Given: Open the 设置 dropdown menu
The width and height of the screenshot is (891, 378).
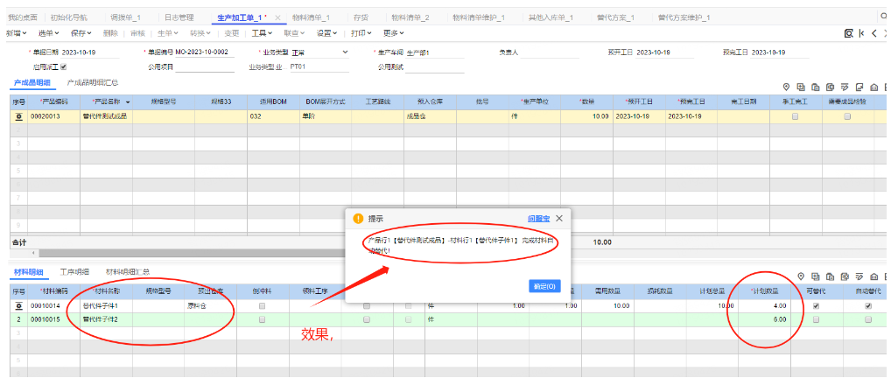Looking at the screenshot, I should 327,33.
